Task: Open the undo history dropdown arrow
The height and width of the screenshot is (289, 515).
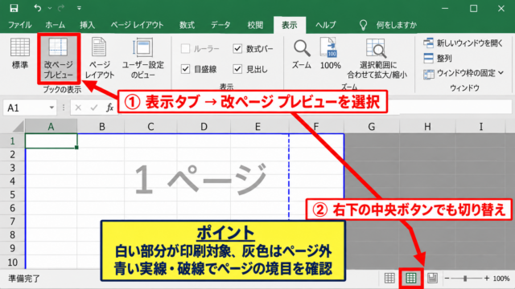Action: [x=50, y=8]
